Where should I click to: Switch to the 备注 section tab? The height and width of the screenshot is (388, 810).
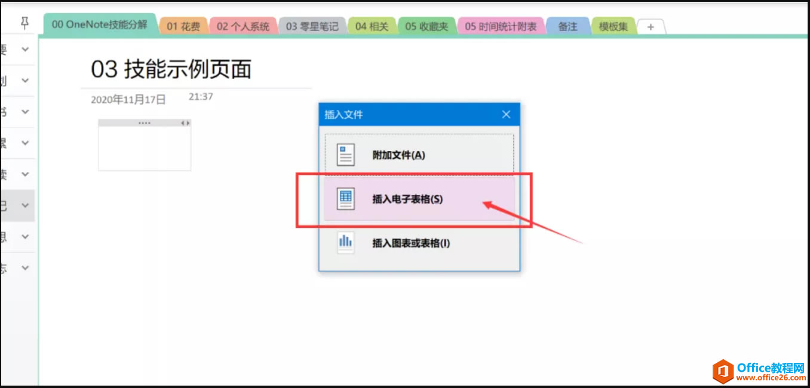tap(567, 26)
